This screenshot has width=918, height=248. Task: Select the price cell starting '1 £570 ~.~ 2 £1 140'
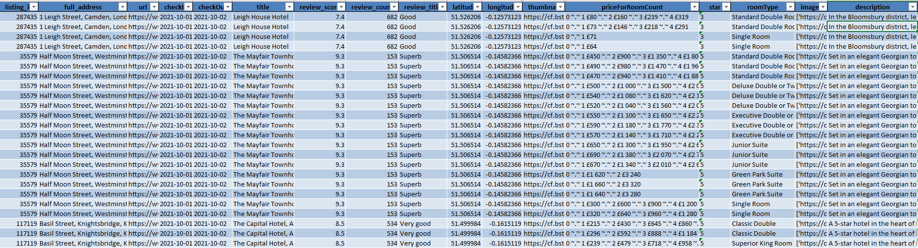[632, 135]
